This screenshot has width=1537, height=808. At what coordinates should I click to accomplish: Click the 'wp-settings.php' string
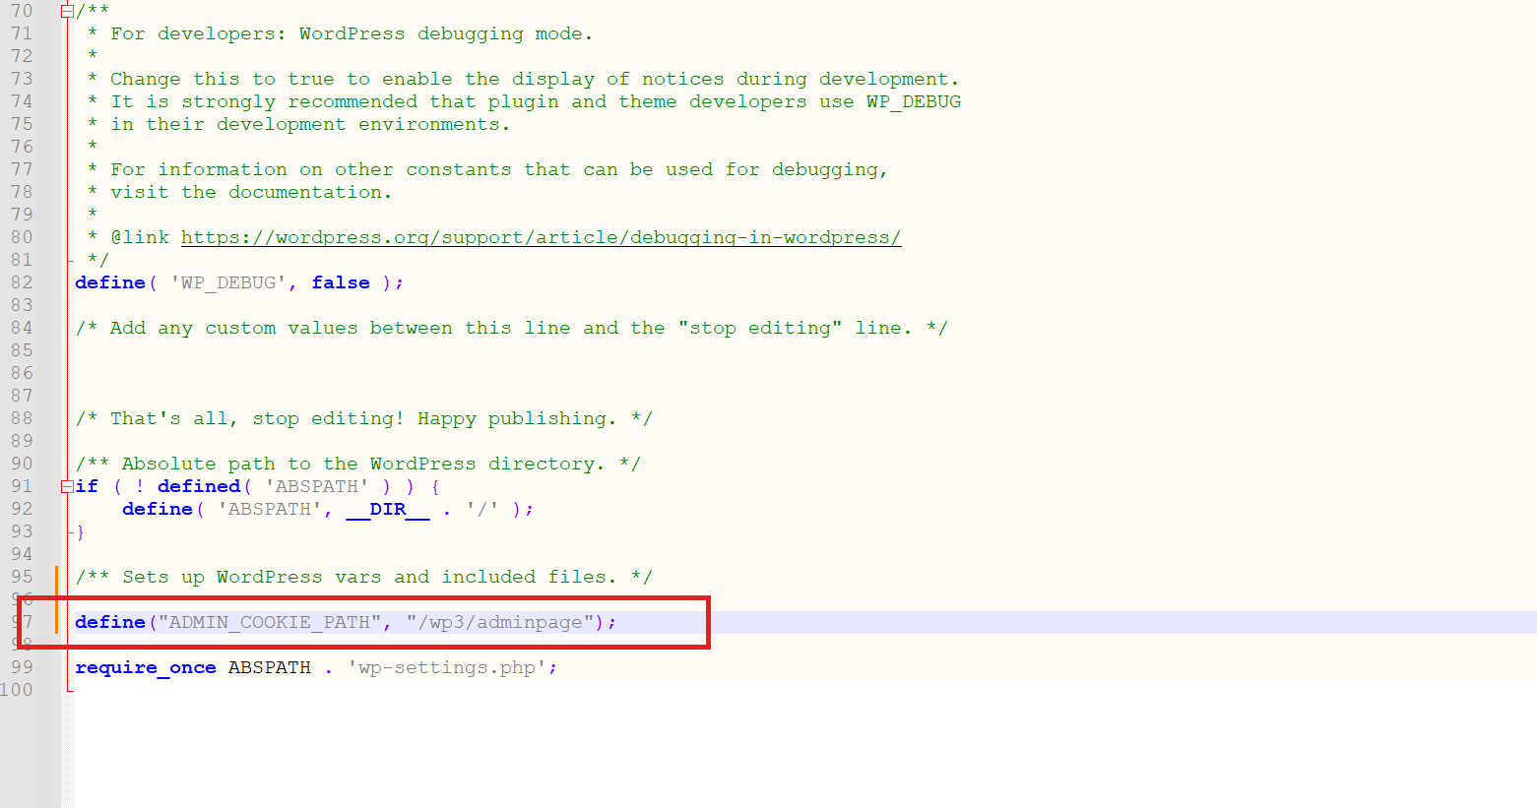tap(447, 667)
